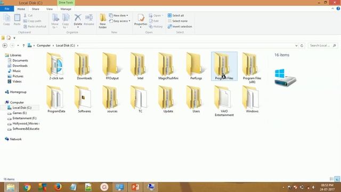
Task: Switch to large icons view in status bar
Action: click(337, 179)
